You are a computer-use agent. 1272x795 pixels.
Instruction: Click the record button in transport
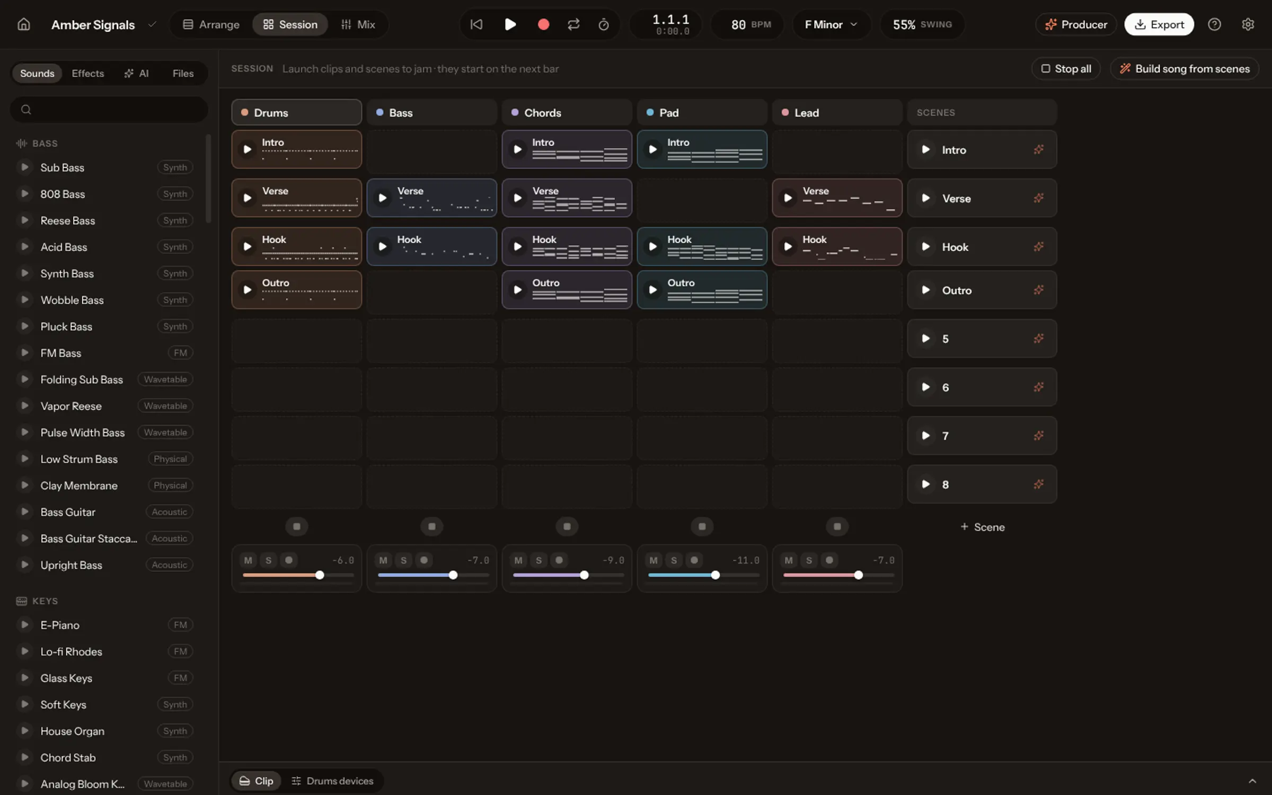point(543,24)
